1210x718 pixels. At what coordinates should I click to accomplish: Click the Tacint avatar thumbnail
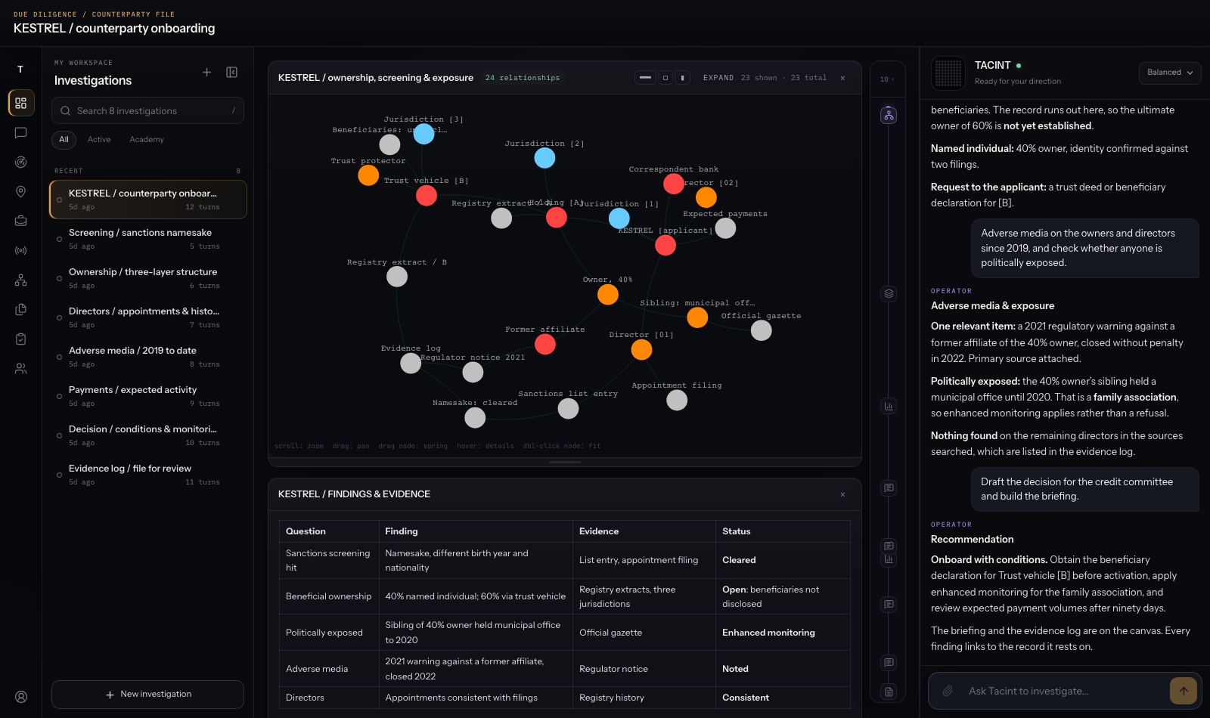point(948,73)
